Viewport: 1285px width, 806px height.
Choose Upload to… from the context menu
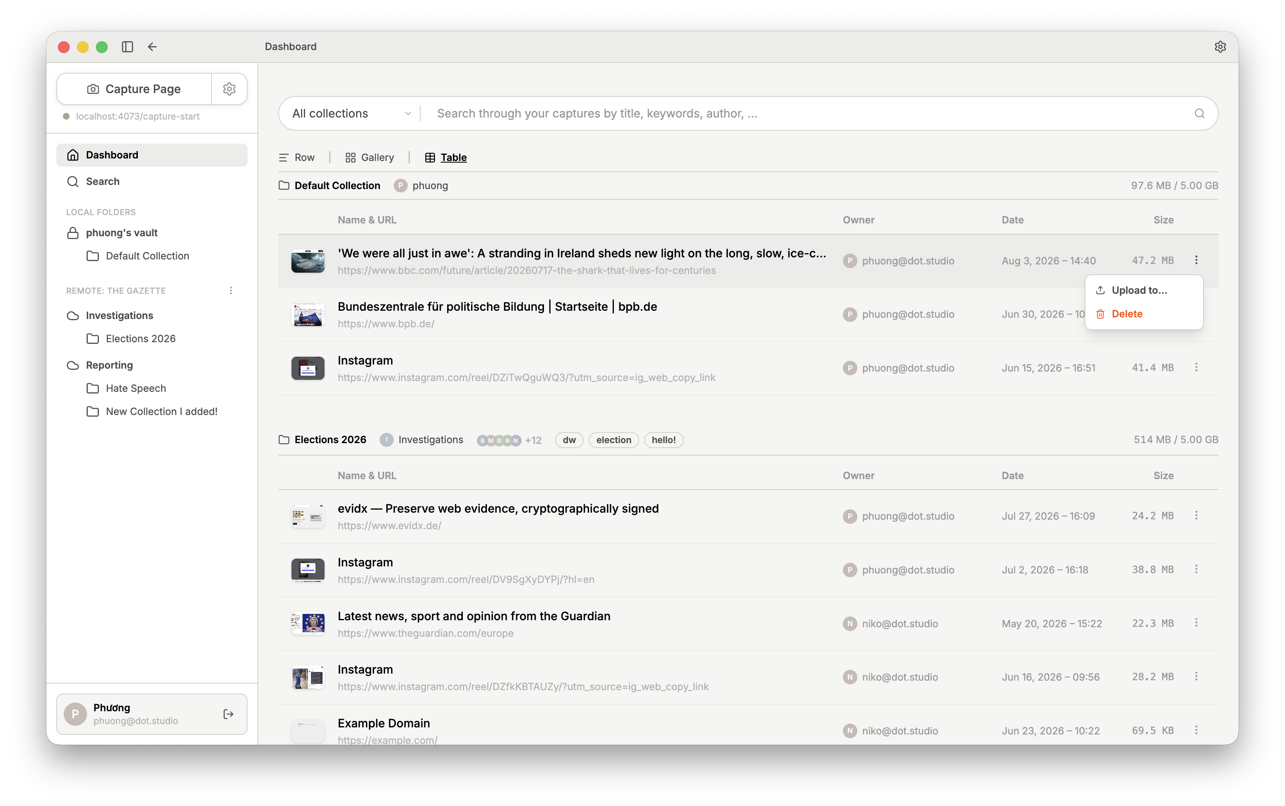[1144, 290]
